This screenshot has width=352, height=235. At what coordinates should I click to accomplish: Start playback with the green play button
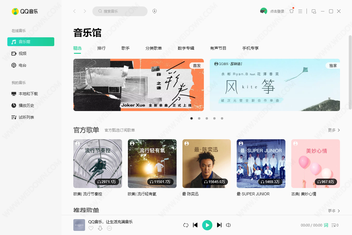[207, 225]
